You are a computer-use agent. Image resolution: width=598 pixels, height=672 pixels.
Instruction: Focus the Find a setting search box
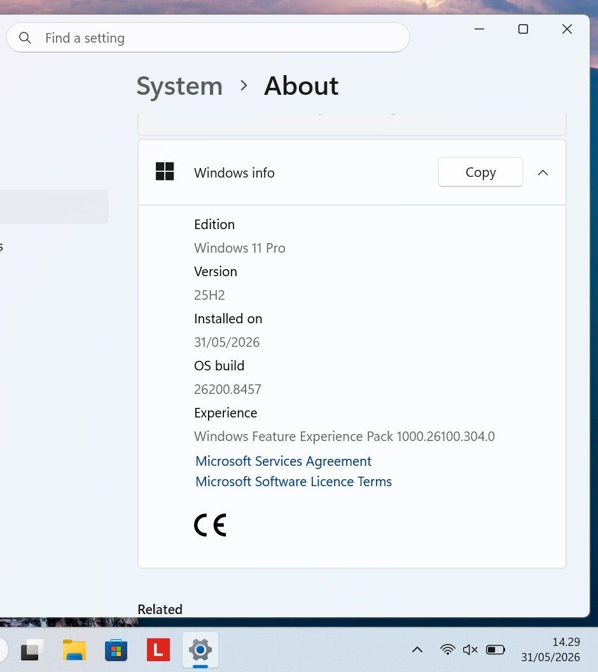pos(208,38)
